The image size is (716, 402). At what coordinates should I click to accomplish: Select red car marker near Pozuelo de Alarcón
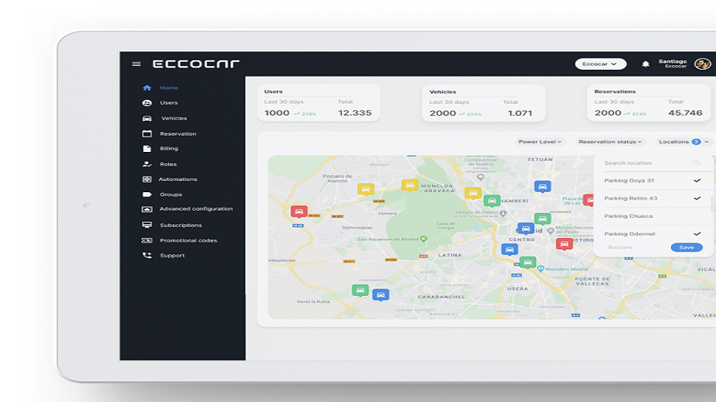[x=299, y=211]
